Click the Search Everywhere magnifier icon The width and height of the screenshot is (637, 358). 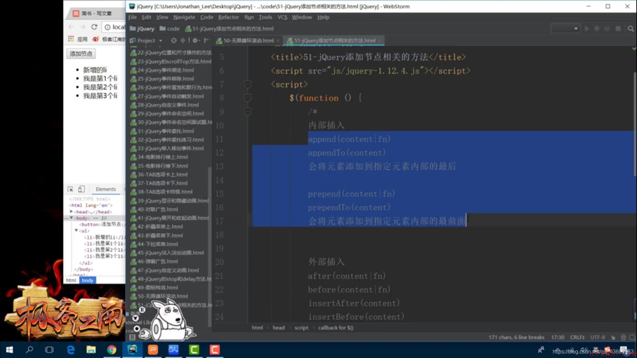[631, 29]
